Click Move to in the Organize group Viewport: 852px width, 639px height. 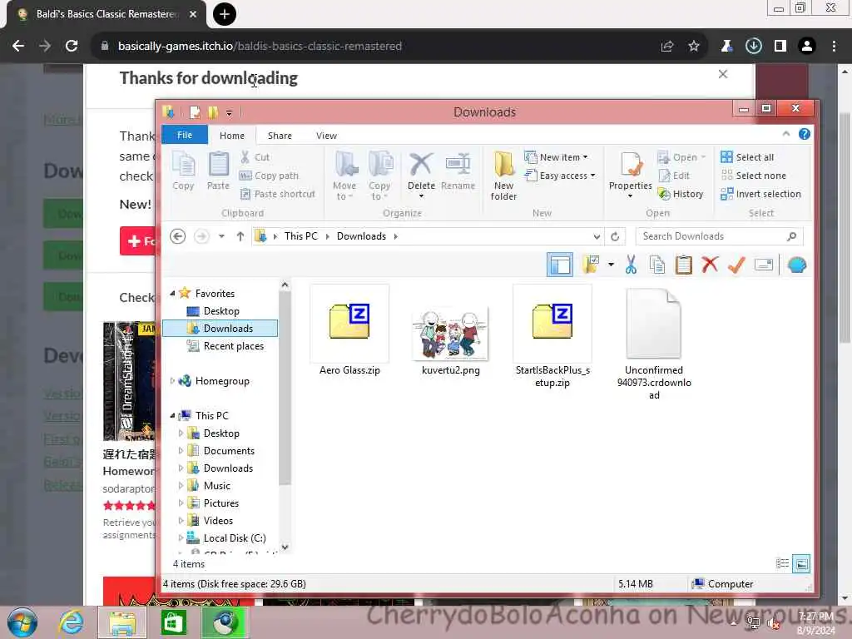point(344,176)
